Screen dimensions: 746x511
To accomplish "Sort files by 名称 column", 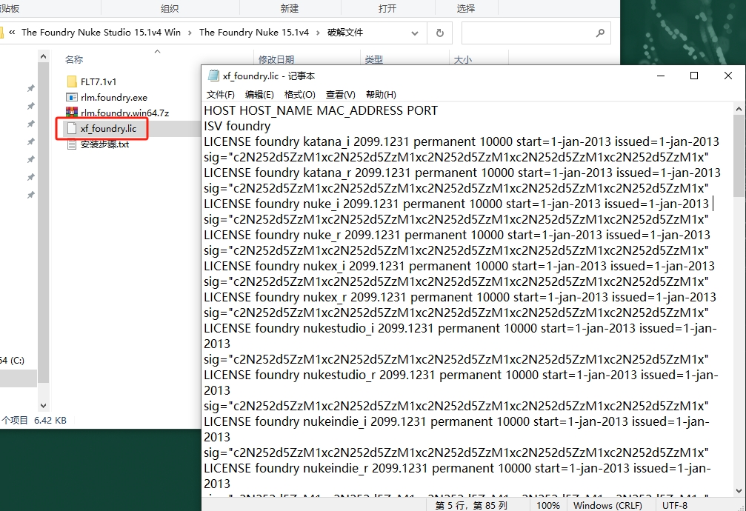I will click(74, 59).
